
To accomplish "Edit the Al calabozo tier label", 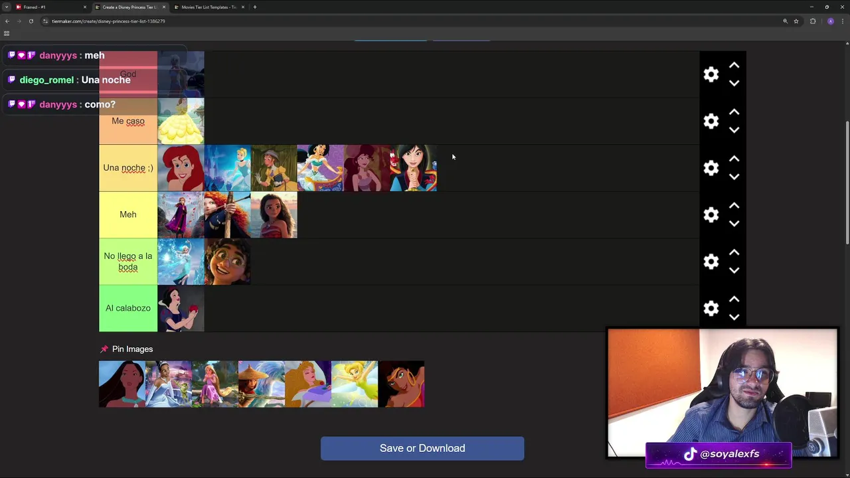I will pos(128,308).
